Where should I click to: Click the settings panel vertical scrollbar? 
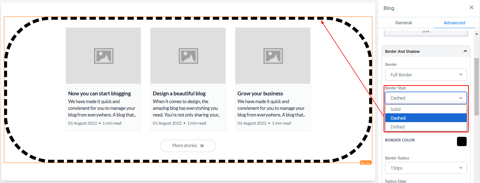pos(476,86)
